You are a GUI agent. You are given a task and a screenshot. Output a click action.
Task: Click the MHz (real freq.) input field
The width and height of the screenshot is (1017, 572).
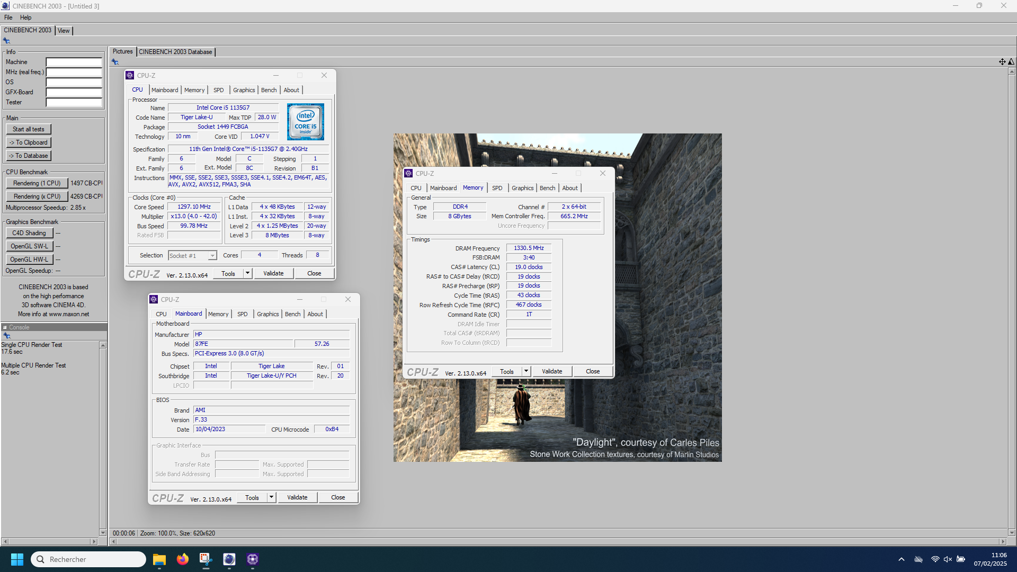pos(74,72)
